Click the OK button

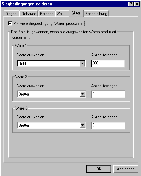point(99,169)
